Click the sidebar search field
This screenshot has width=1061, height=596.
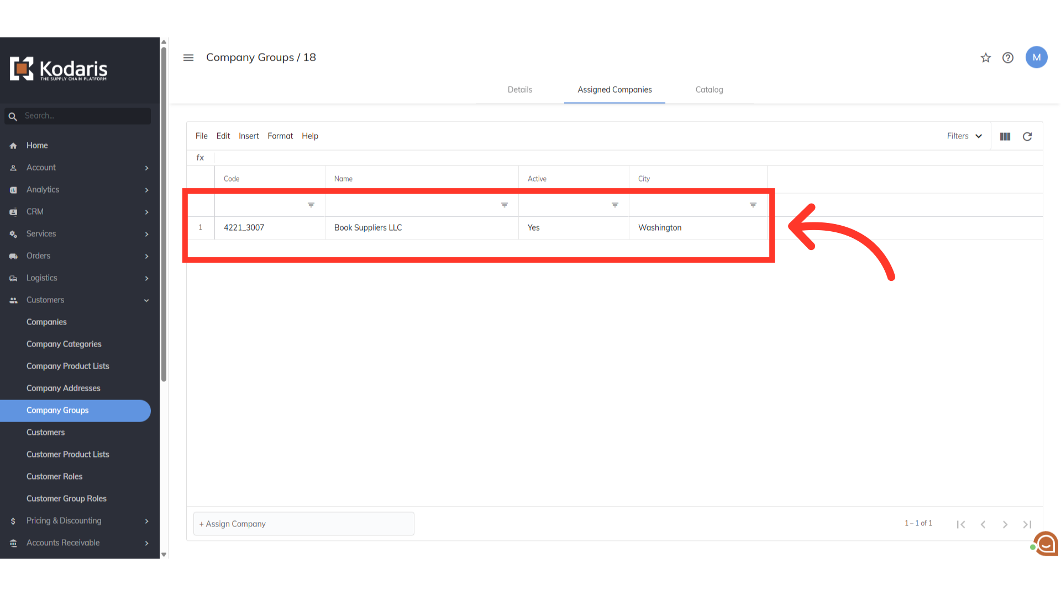(x=83, y=116)
